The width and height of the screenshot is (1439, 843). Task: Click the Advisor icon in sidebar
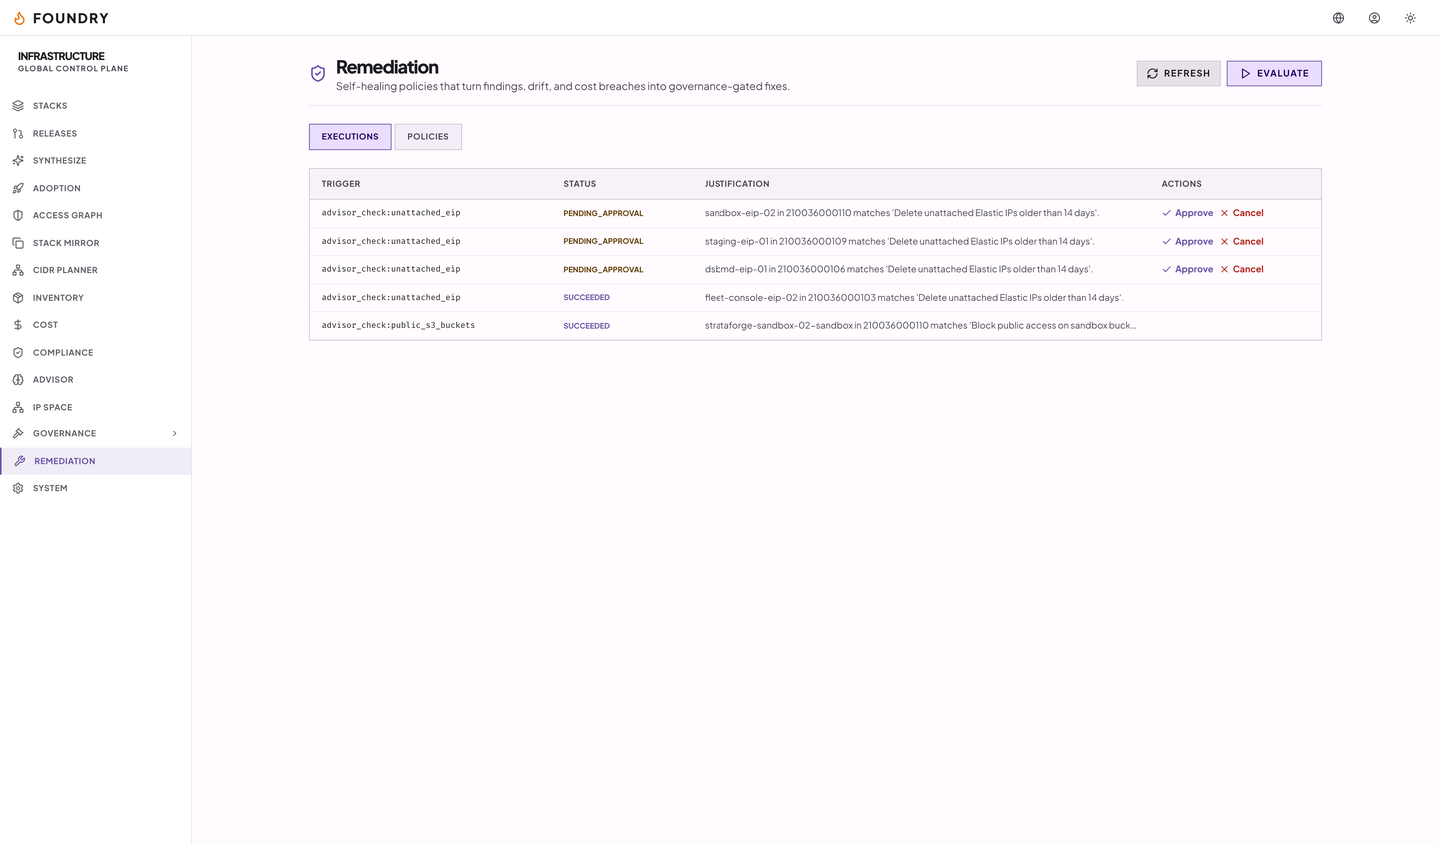(x=18, y=380)
